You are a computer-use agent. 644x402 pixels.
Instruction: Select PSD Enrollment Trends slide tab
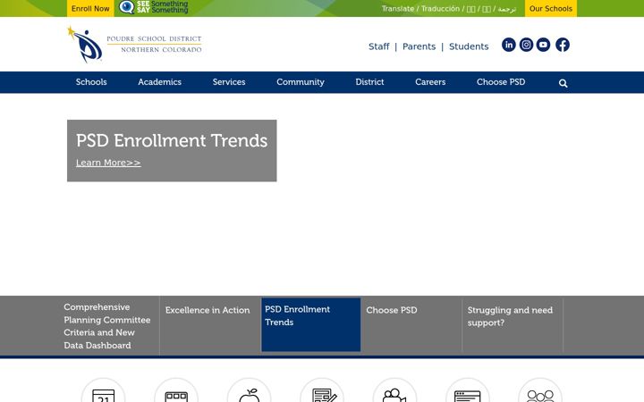[311, 325]
